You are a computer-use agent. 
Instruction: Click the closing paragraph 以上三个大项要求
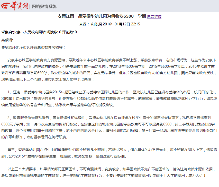coord(108,172)
